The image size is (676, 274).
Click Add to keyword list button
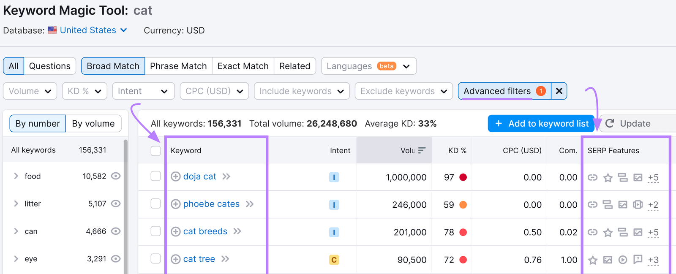[541, 123]
